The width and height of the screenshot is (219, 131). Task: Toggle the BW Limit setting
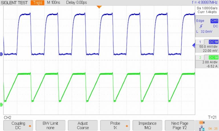click(50, 125)
